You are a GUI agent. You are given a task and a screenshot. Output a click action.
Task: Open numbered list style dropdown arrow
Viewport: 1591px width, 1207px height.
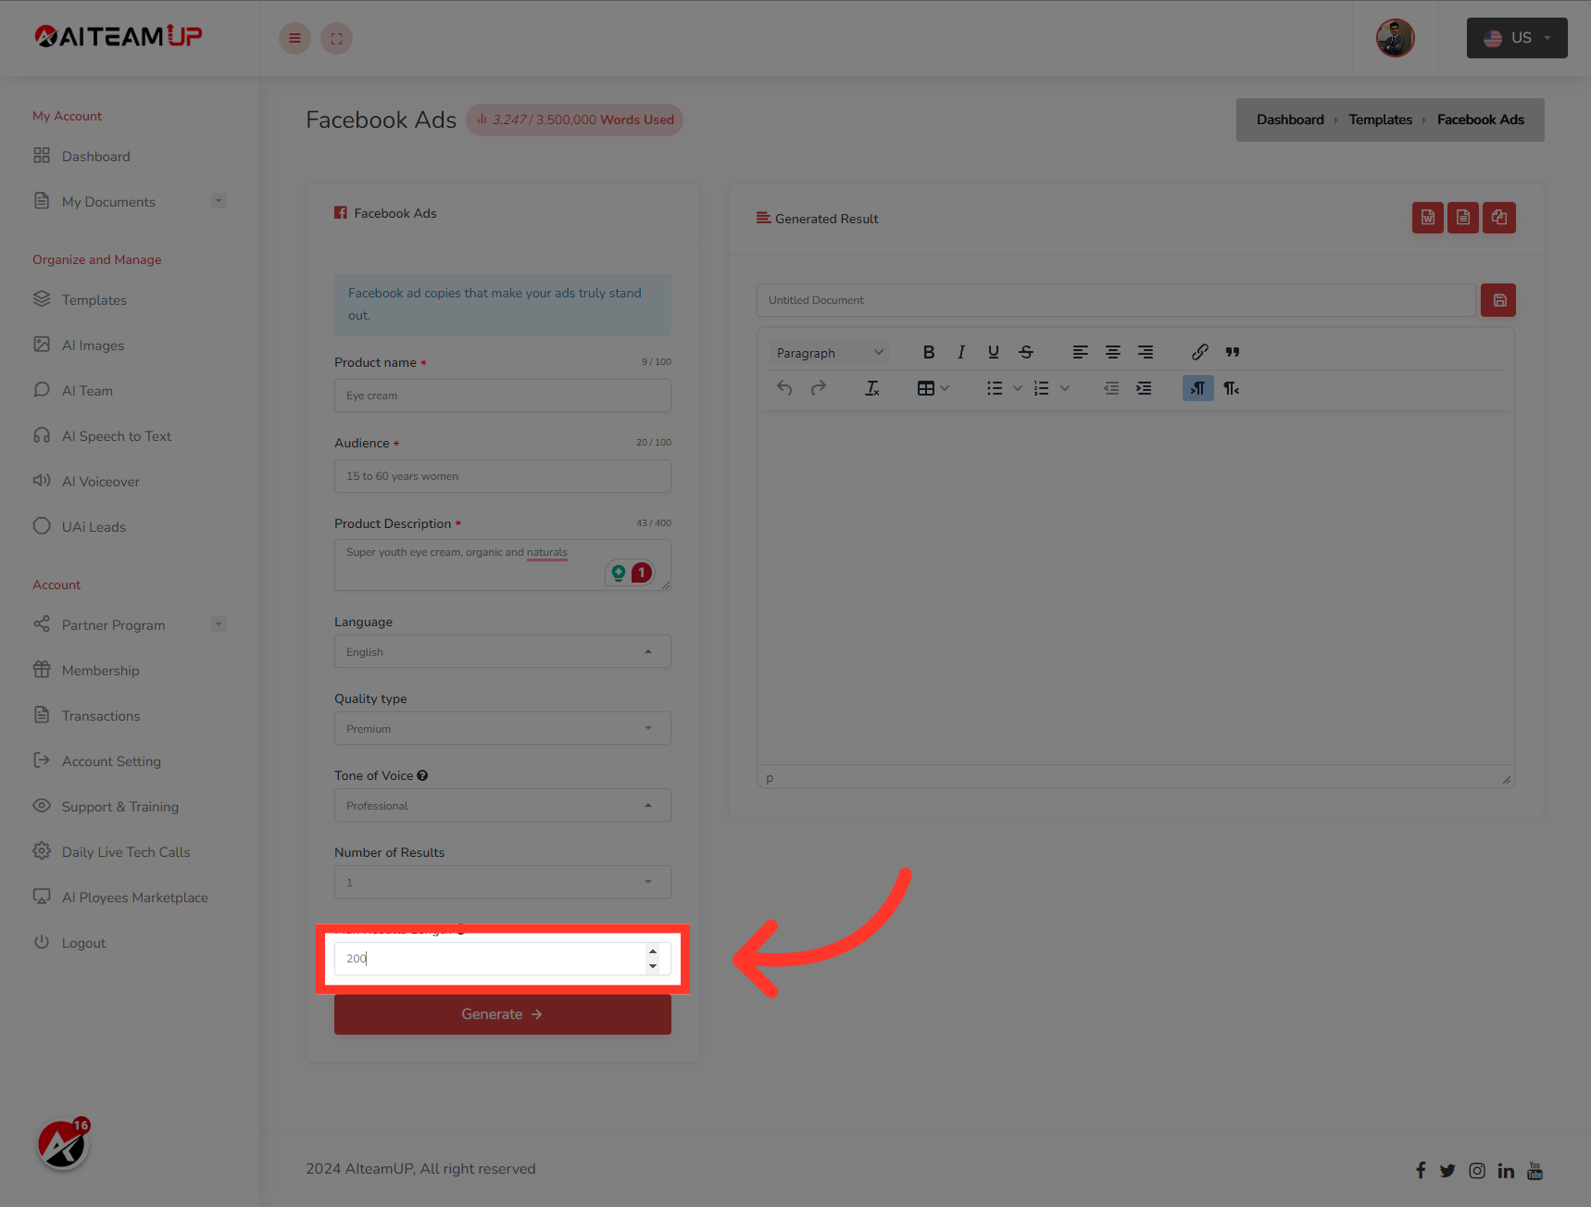click(1065, 388)
